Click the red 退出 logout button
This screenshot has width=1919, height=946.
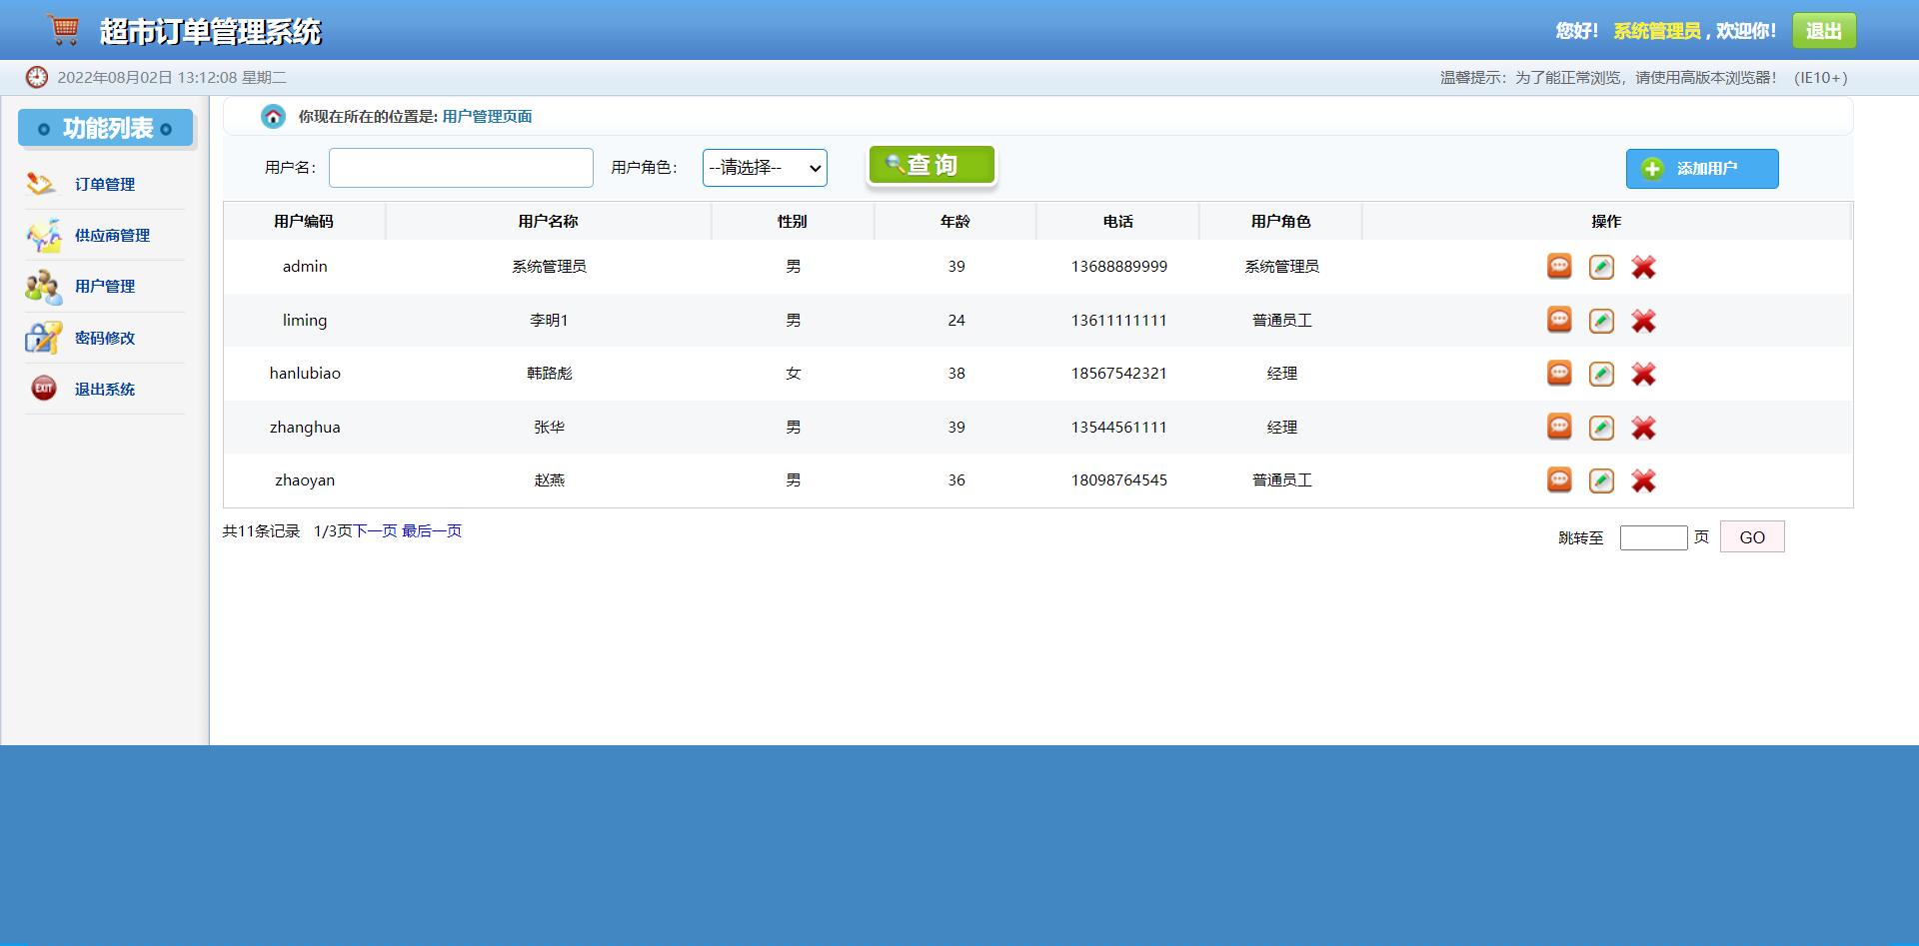tap(1823, 30)
